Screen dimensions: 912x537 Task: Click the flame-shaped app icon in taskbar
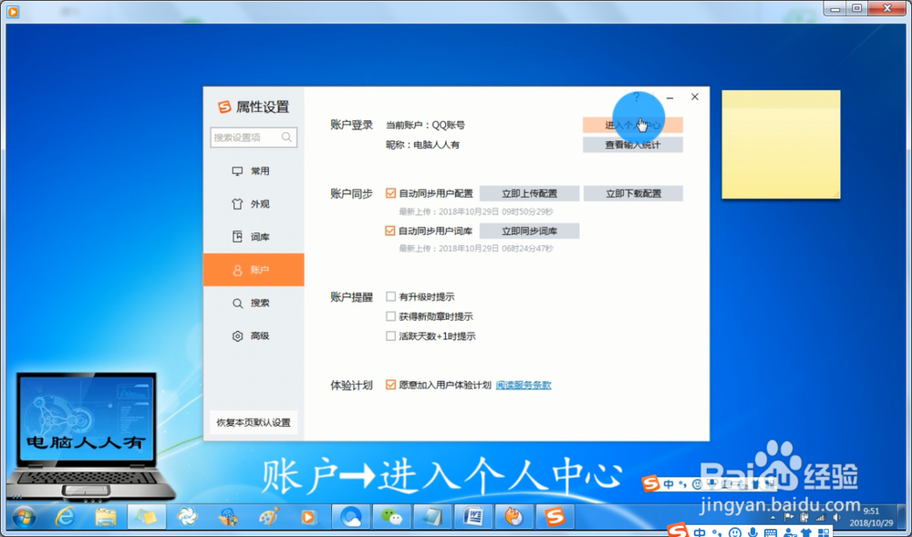point(513,517)
